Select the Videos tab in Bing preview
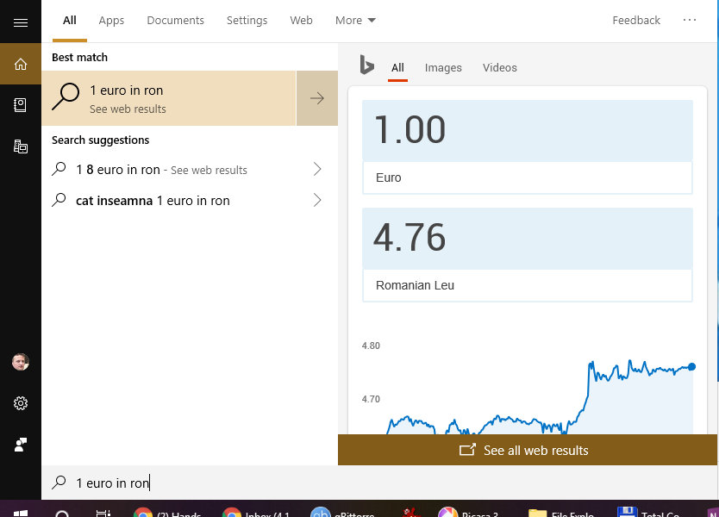The width and height of the screenshot is (719, 517). 499,68
